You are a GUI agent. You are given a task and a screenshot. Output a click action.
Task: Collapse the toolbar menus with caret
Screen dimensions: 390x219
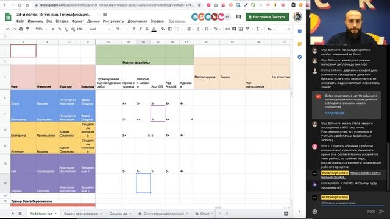click(x=288, y=29)
